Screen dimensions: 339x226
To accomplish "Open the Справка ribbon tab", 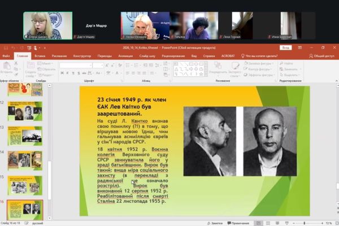I will coord(209,56).
